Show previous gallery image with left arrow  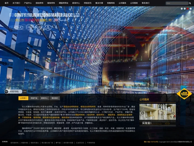(x=143, y=113)
